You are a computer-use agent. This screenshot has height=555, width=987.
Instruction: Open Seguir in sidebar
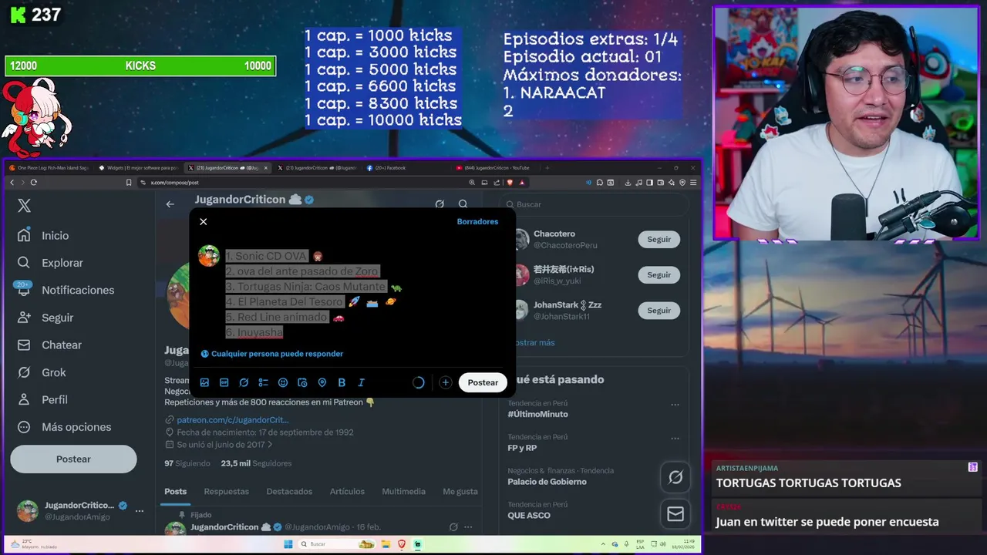(x=46, y=318)
